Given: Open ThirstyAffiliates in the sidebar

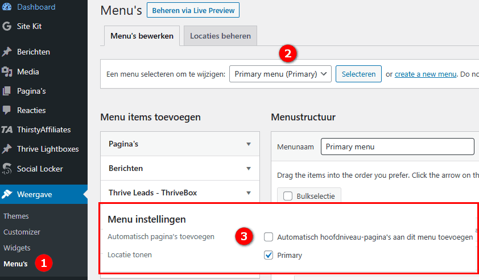Looking at the screenshot, I should (44, 129).
